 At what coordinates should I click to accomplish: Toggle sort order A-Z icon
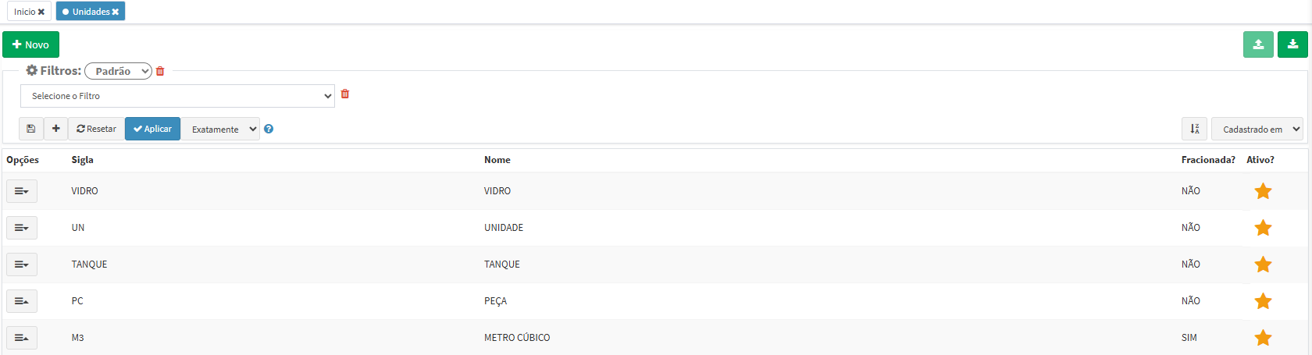click(1195, 129)
